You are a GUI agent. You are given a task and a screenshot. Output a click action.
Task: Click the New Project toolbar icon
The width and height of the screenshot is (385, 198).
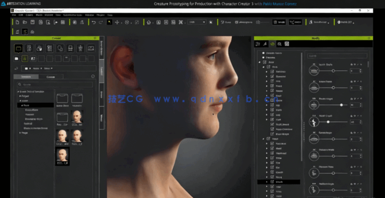tap(17, 23)
